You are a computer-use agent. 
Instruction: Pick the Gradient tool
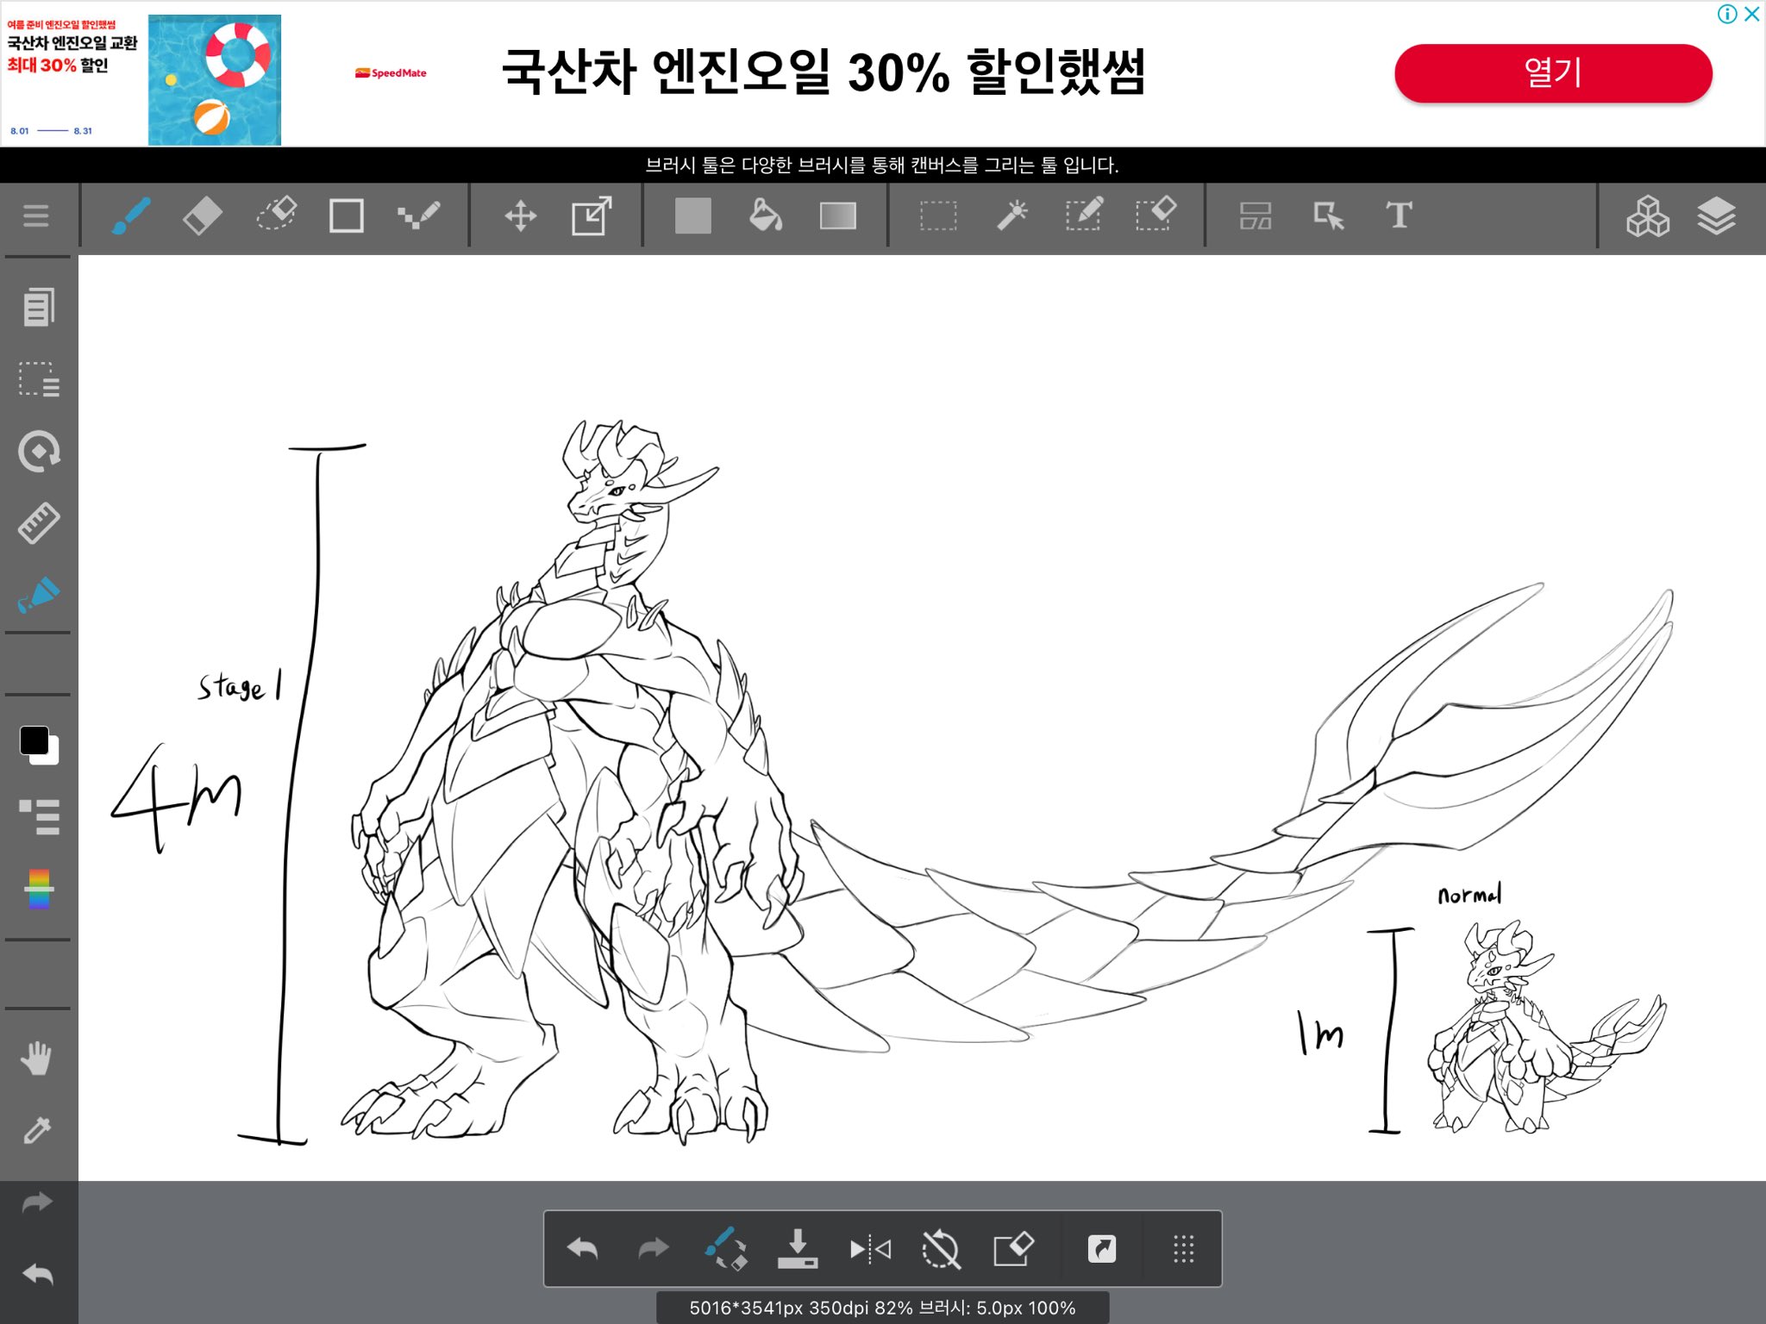point(837,215)
